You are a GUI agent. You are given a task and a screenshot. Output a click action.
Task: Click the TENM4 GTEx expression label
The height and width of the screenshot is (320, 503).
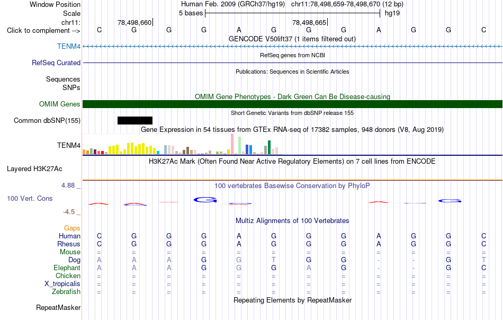click(69, 145)
